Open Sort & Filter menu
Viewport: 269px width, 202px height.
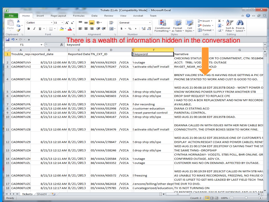(x=230, y=26)
